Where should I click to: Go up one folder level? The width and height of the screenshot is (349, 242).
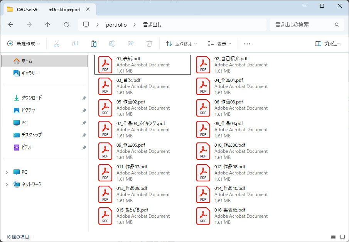[48, 25]
